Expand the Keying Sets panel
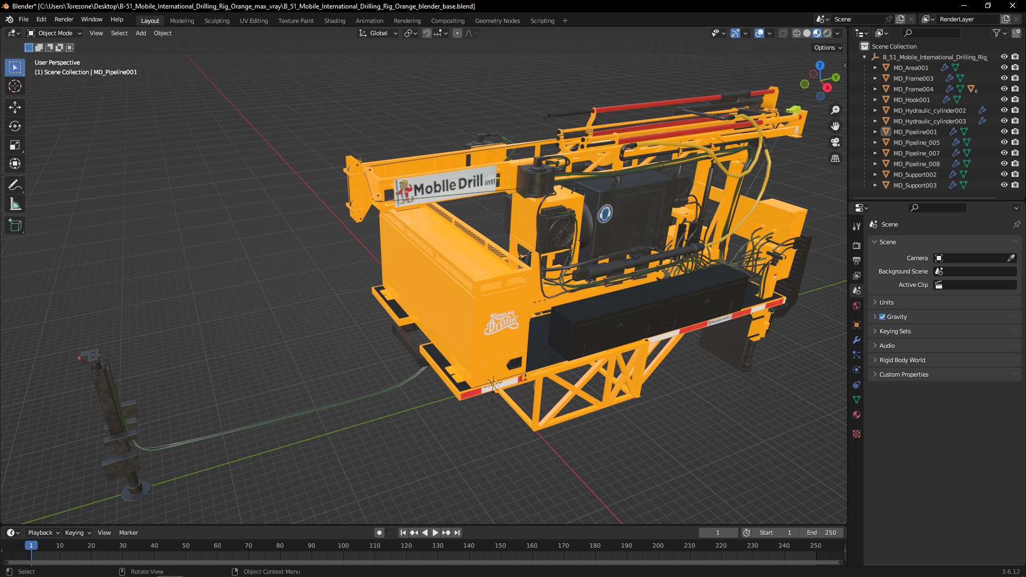The height and width of the screenshot is (577, 1026). point(944,331)
